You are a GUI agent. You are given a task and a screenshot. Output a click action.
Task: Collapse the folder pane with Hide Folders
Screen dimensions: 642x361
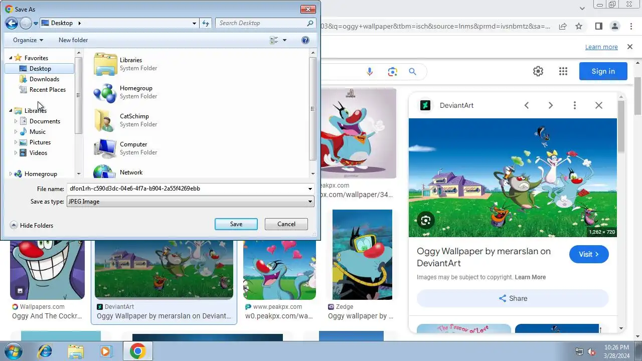coord(32,226)
